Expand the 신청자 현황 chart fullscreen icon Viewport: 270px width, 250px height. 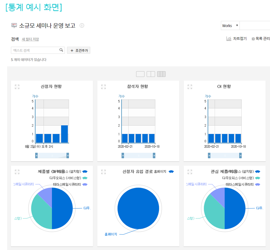(17, 87)
